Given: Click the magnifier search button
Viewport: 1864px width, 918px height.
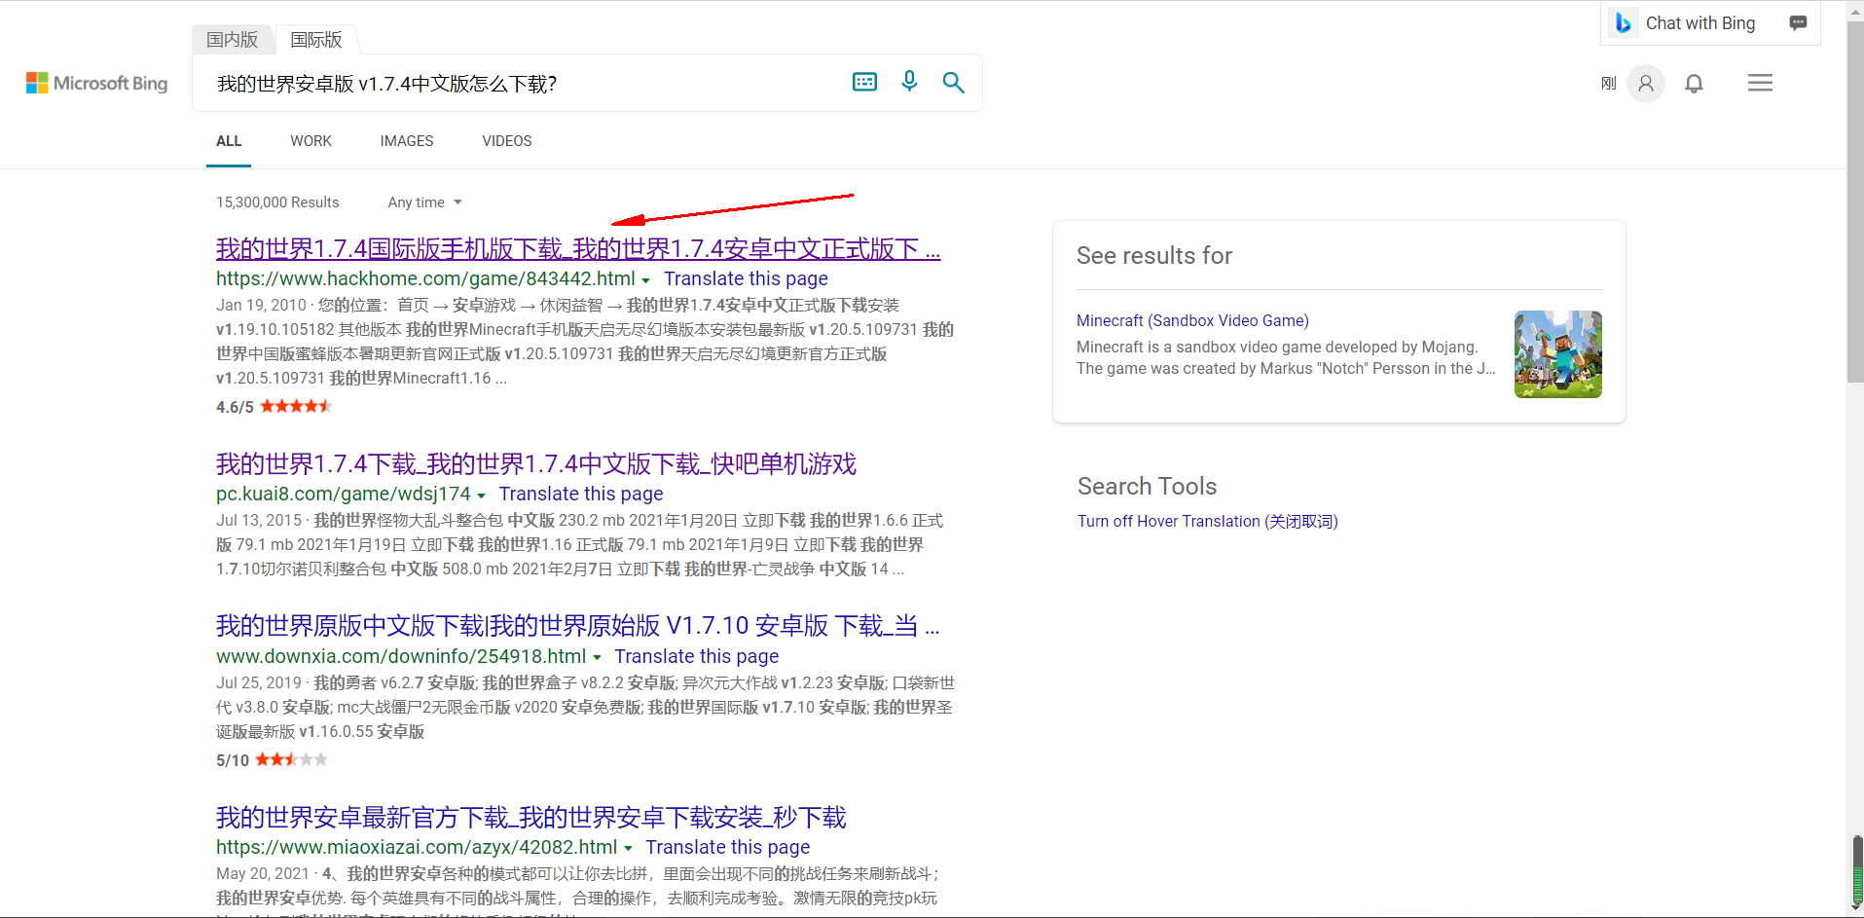Looking at the screenshot, I should click(953, 82).
